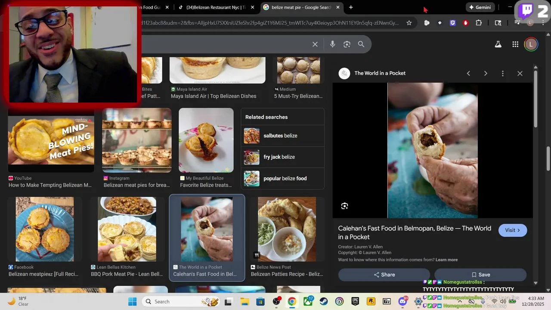Screen dimensions: 551x310
Task: Open the weather widget showing 18°F
Action: [18, 301]
